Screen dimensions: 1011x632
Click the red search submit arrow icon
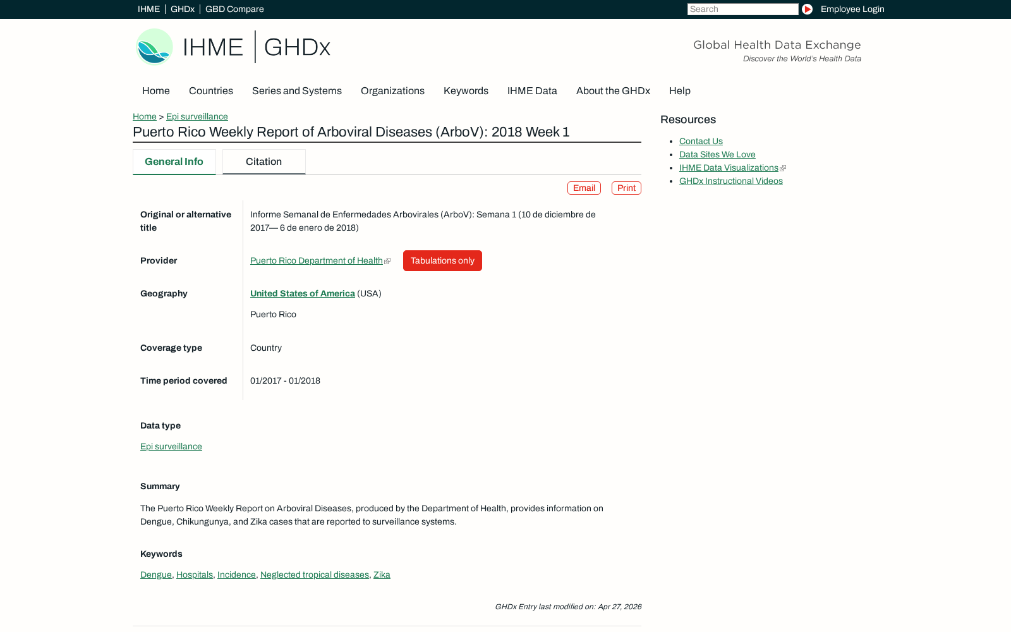(x=807, y=9)
